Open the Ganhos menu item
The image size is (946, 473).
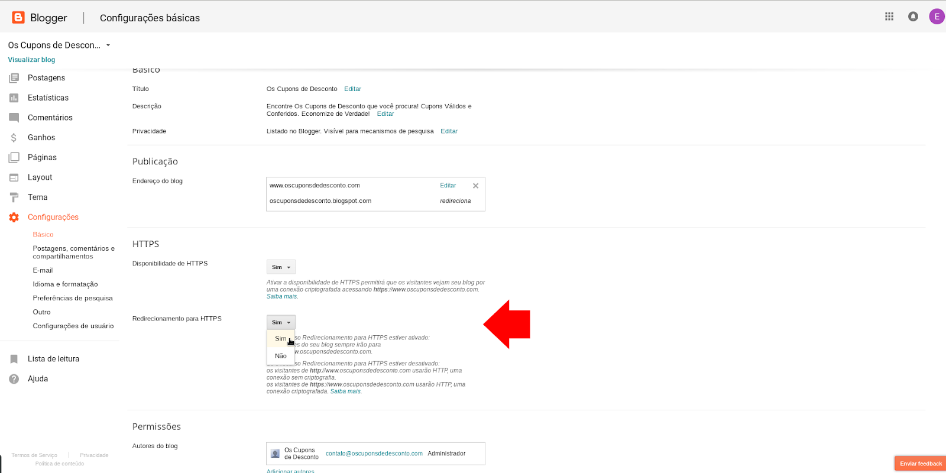coord(41,138)
